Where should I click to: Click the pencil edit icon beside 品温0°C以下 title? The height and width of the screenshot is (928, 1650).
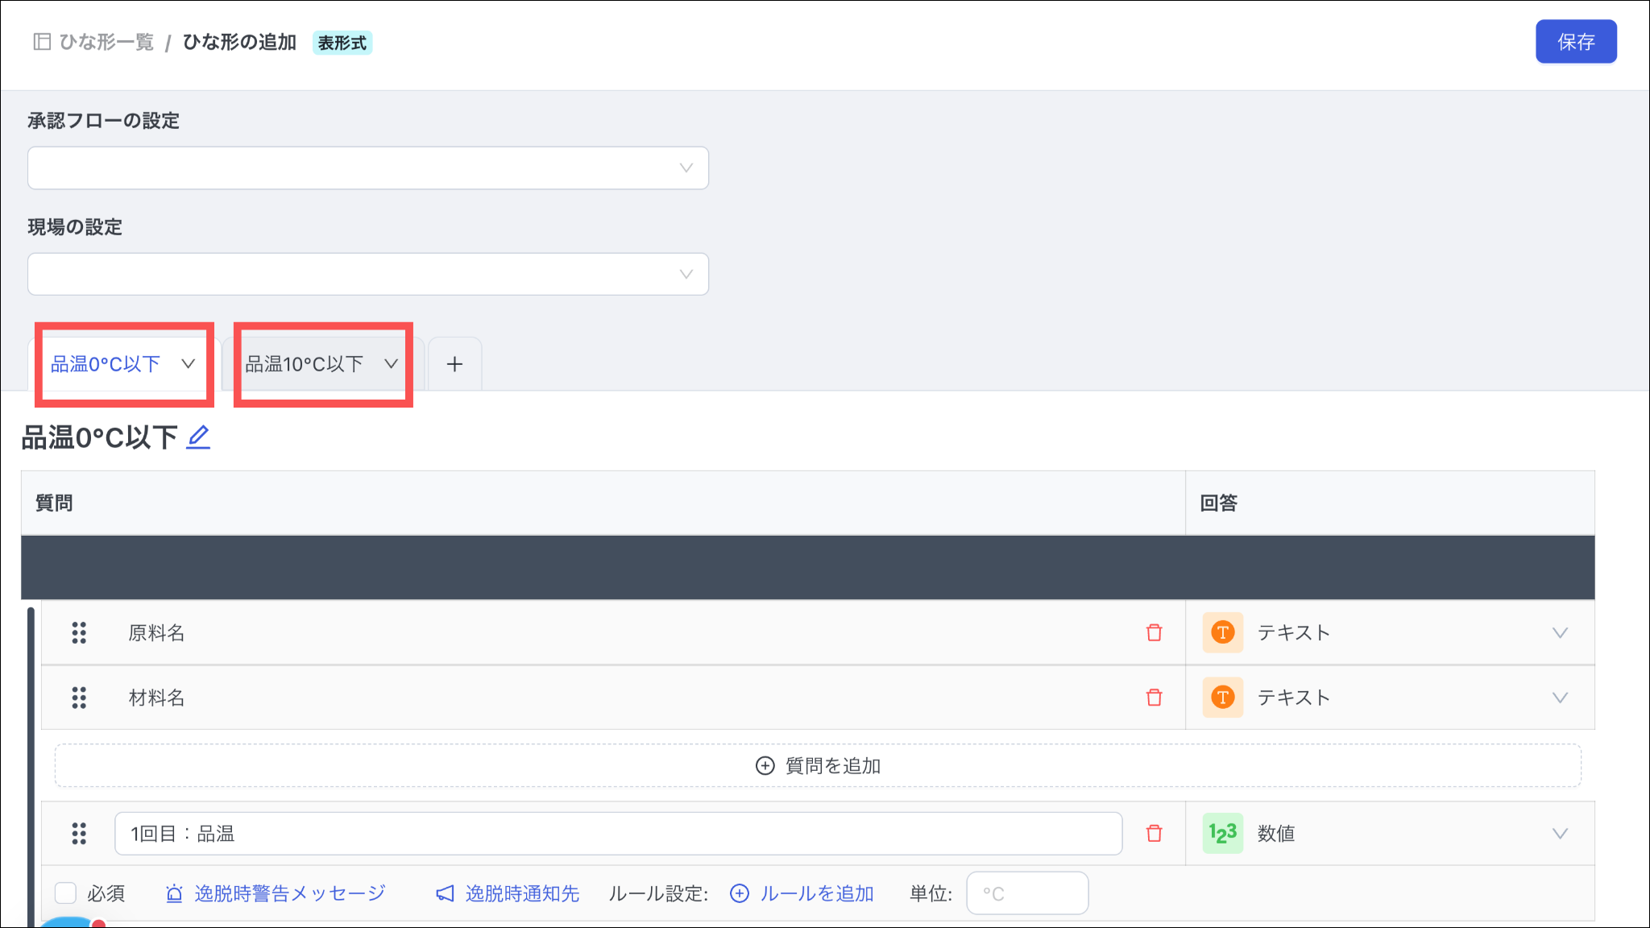[198, 437]
